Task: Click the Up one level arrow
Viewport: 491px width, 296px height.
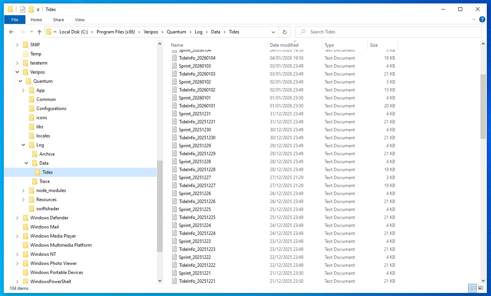Action: coord(39,32)
